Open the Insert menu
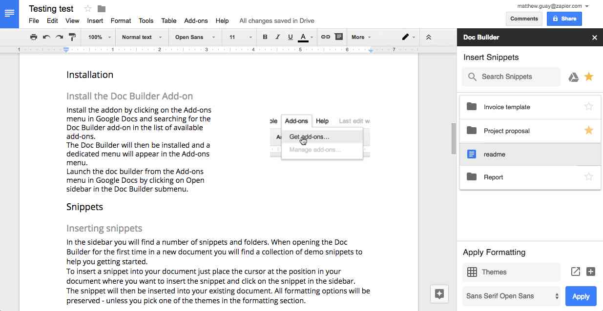The image size is (603, 311). [95, 21]
